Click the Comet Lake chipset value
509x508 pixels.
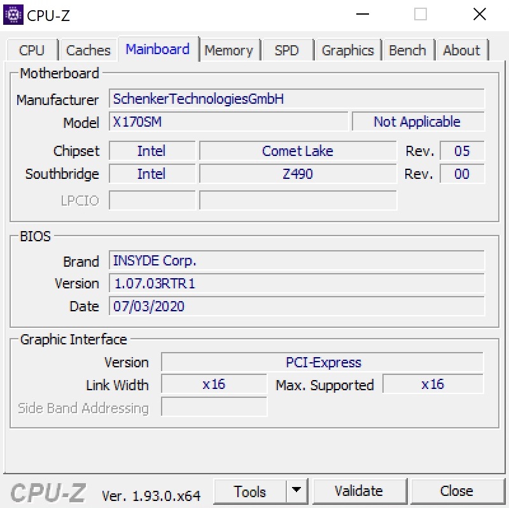298,150
